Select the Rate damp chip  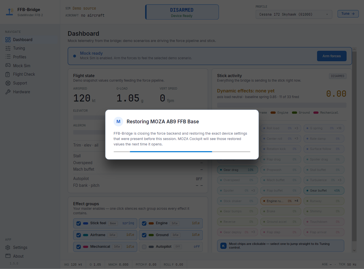click(x=324, y=139)
